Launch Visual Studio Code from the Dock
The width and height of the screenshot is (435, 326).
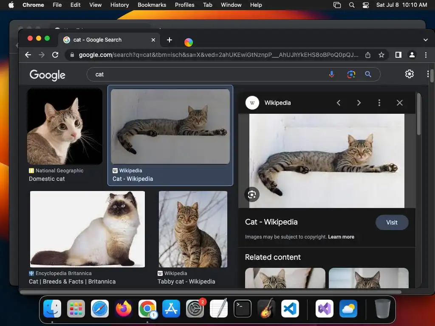[x=290, y=309]
